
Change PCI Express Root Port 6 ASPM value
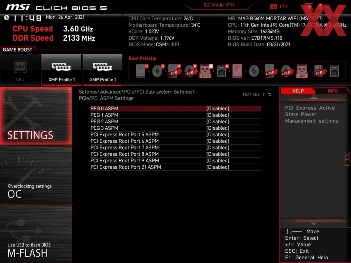point(218,141)
